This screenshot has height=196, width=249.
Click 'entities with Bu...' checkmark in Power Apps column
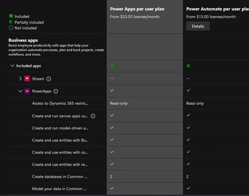(112, 140)
